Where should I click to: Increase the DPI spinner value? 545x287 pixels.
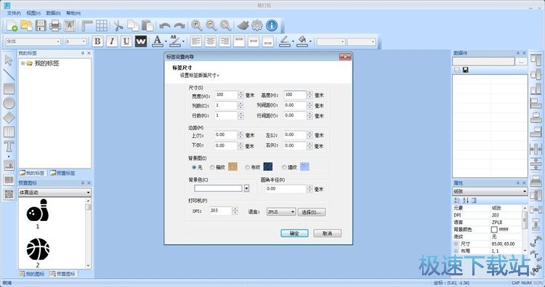(x=235, y=209)
